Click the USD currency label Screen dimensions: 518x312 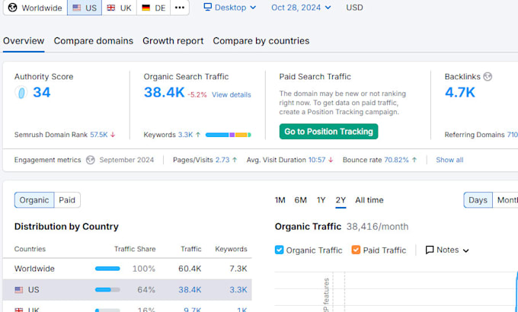(354, 8)
